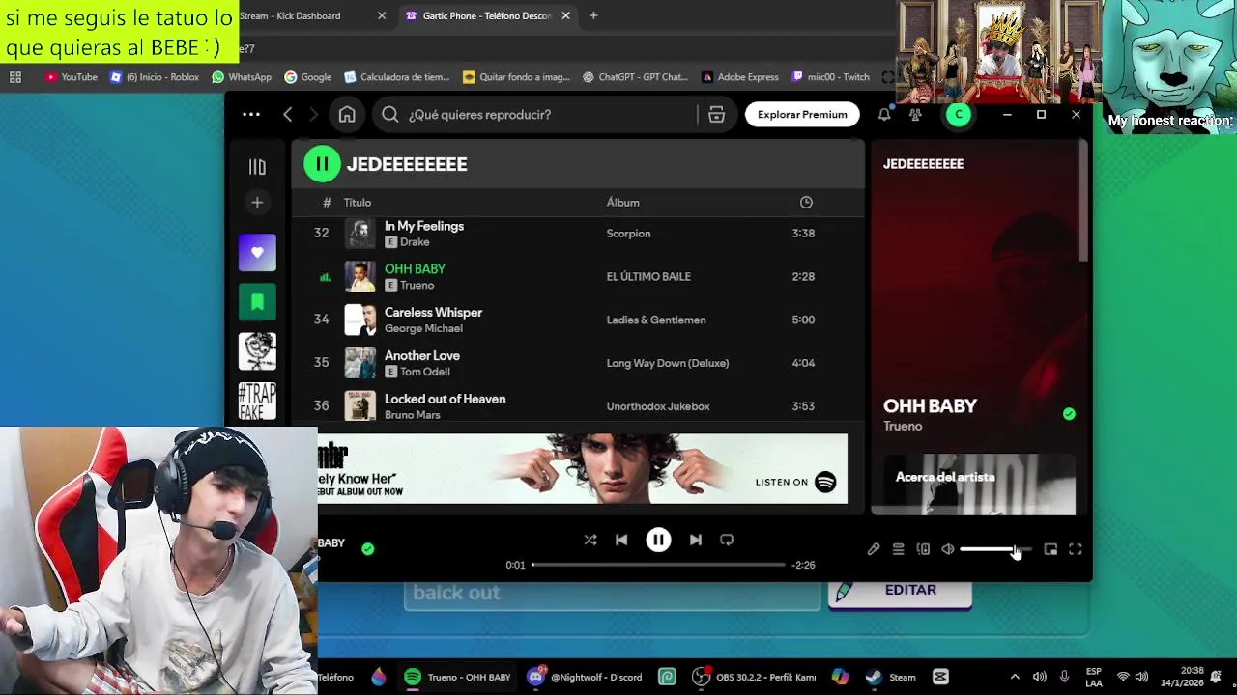Create a new playlist with the plus icon
The height and width of the screenshot is (695, 1237).
click(257, 203)
